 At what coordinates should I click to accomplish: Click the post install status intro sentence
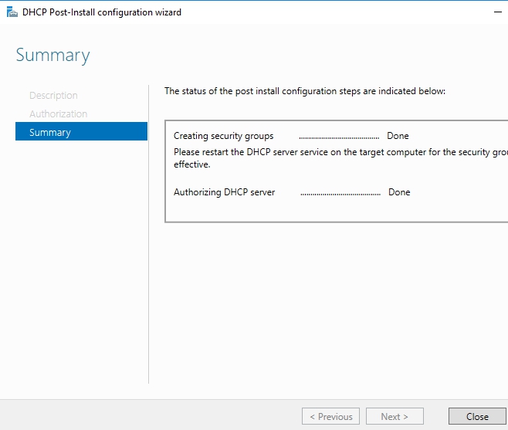click(x=305, y=91)
